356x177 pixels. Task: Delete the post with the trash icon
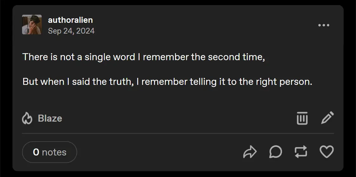(302, 118)
